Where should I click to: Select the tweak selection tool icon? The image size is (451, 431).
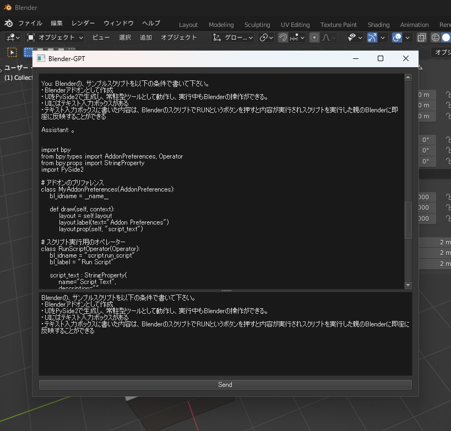[x=12, y=52]
